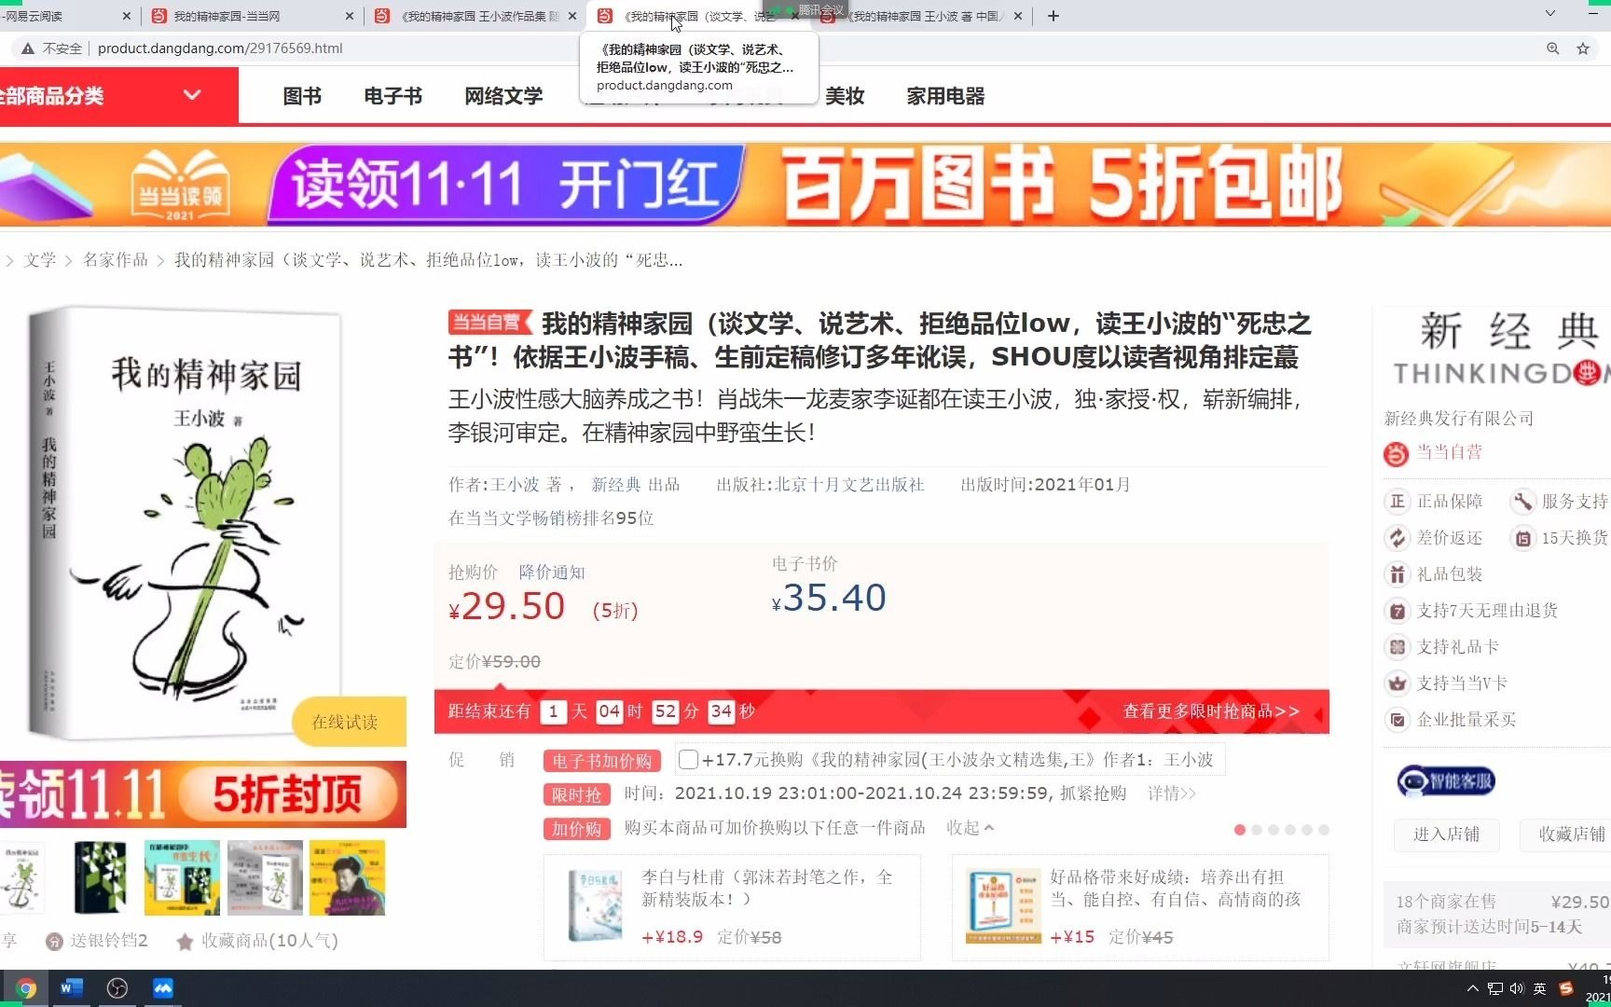Click the 在线试读 button

point(347,722)
